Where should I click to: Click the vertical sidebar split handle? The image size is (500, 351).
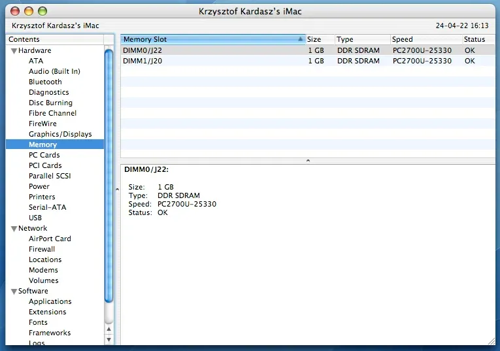(x=117, y=190)
